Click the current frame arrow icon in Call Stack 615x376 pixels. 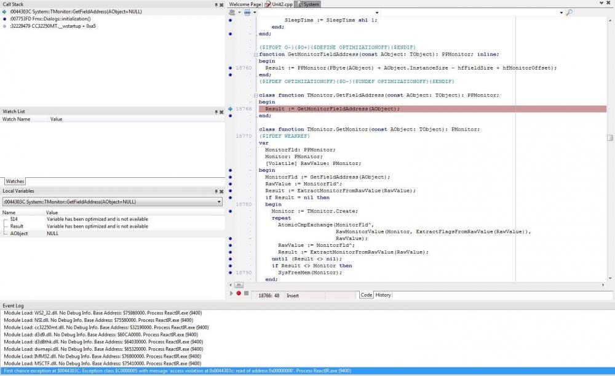[x=4, y=12]
